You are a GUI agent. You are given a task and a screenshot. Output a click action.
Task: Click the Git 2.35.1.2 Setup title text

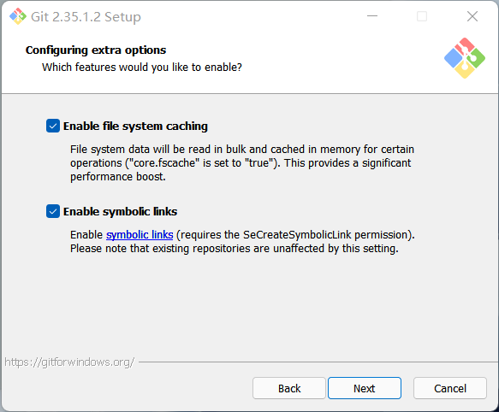tap(86, 17)
